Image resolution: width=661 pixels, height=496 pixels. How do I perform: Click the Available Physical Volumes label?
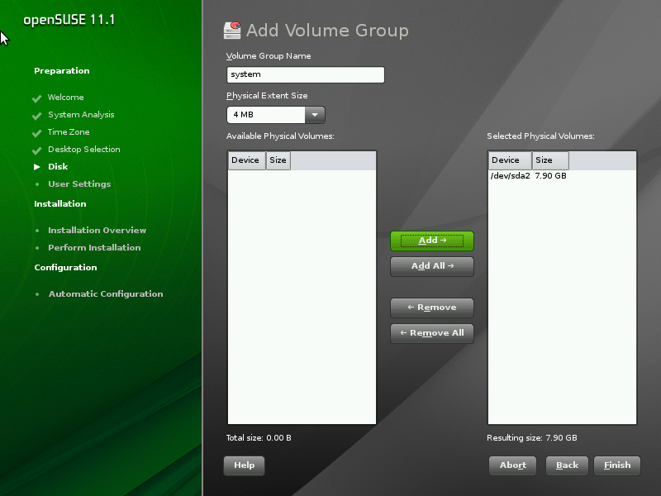[280, 136]
